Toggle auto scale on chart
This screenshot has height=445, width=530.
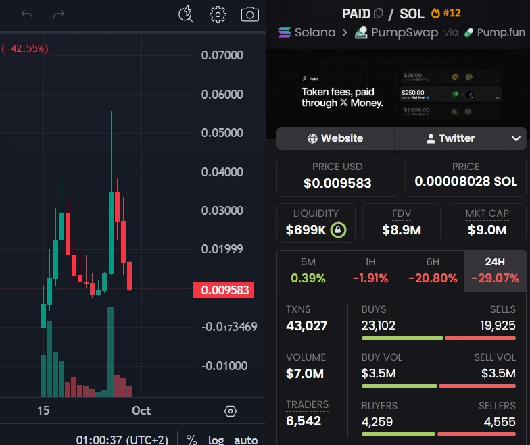coord(246,440)
